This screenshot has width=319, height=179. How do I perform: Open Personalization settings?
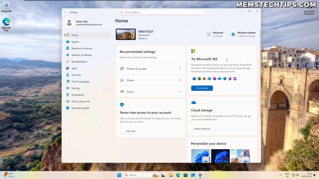click(82, 62)
